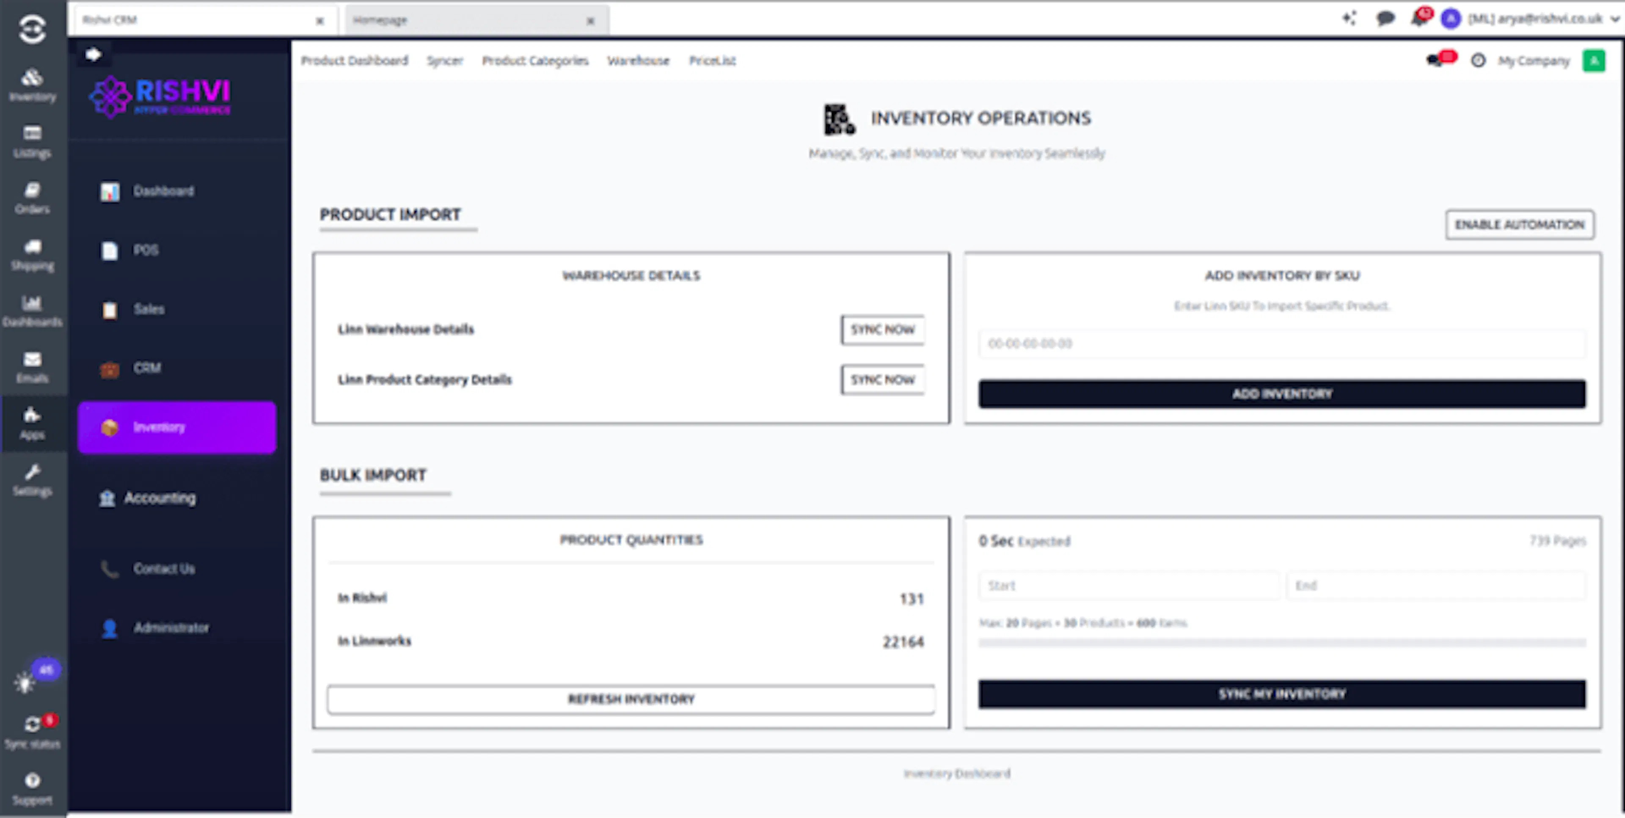1625x818 pixels.
Task: Click the Odoo home logo icon
Action: click(32, 29)
